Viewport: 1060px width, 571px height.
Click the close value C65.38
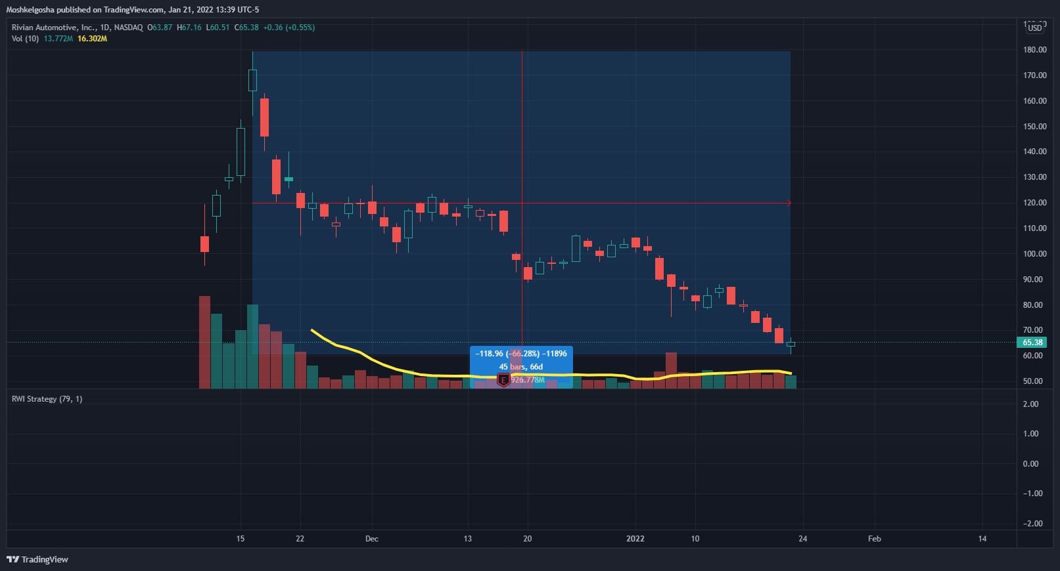click(246, 28)
